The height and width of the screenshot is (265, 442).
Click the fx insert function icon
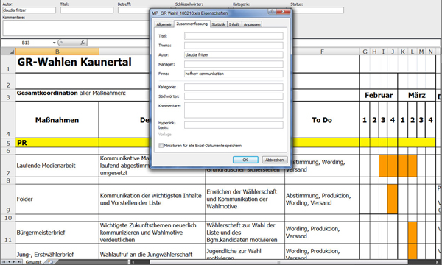pos(83,43)
